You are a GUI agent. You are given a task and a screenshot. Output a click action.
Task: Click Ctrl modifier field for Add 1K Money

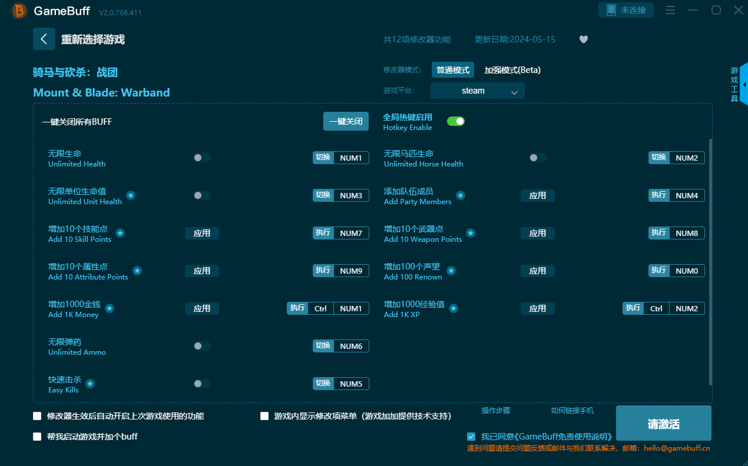320,308
